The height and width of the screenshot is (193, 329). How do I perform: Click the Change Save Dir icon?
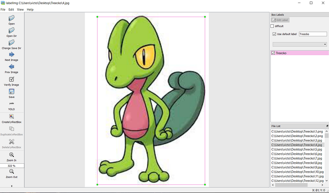(12, 42)
